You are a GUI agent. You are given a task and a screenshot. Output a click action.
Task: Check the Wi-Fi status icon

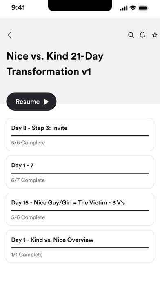click(x=133, y=8)
